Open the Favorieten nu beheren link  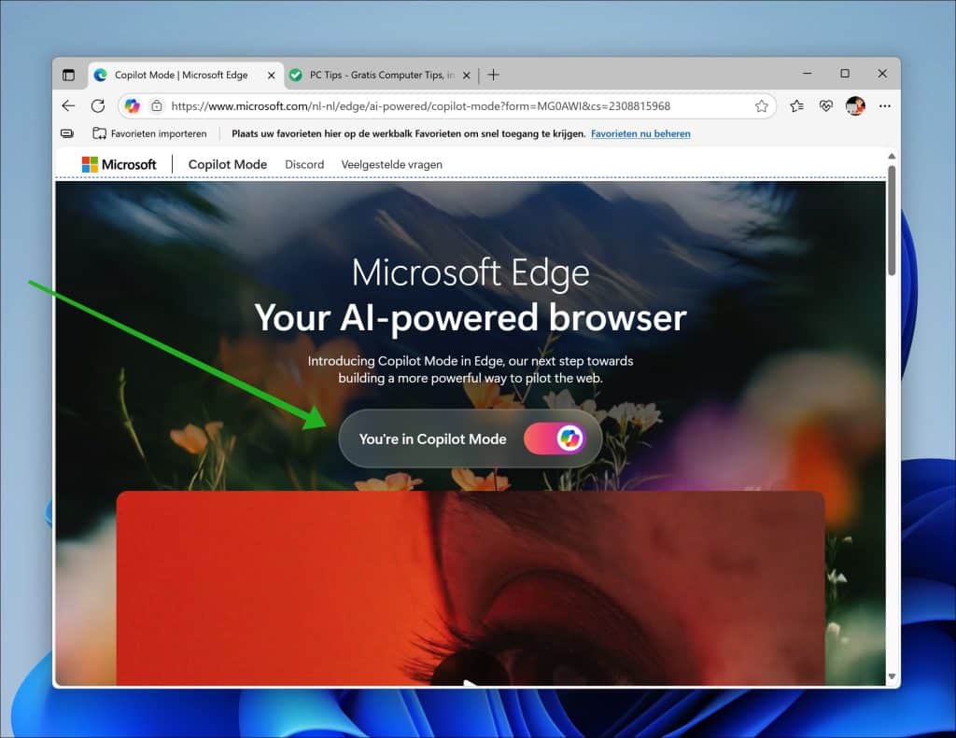coord(640,133)
